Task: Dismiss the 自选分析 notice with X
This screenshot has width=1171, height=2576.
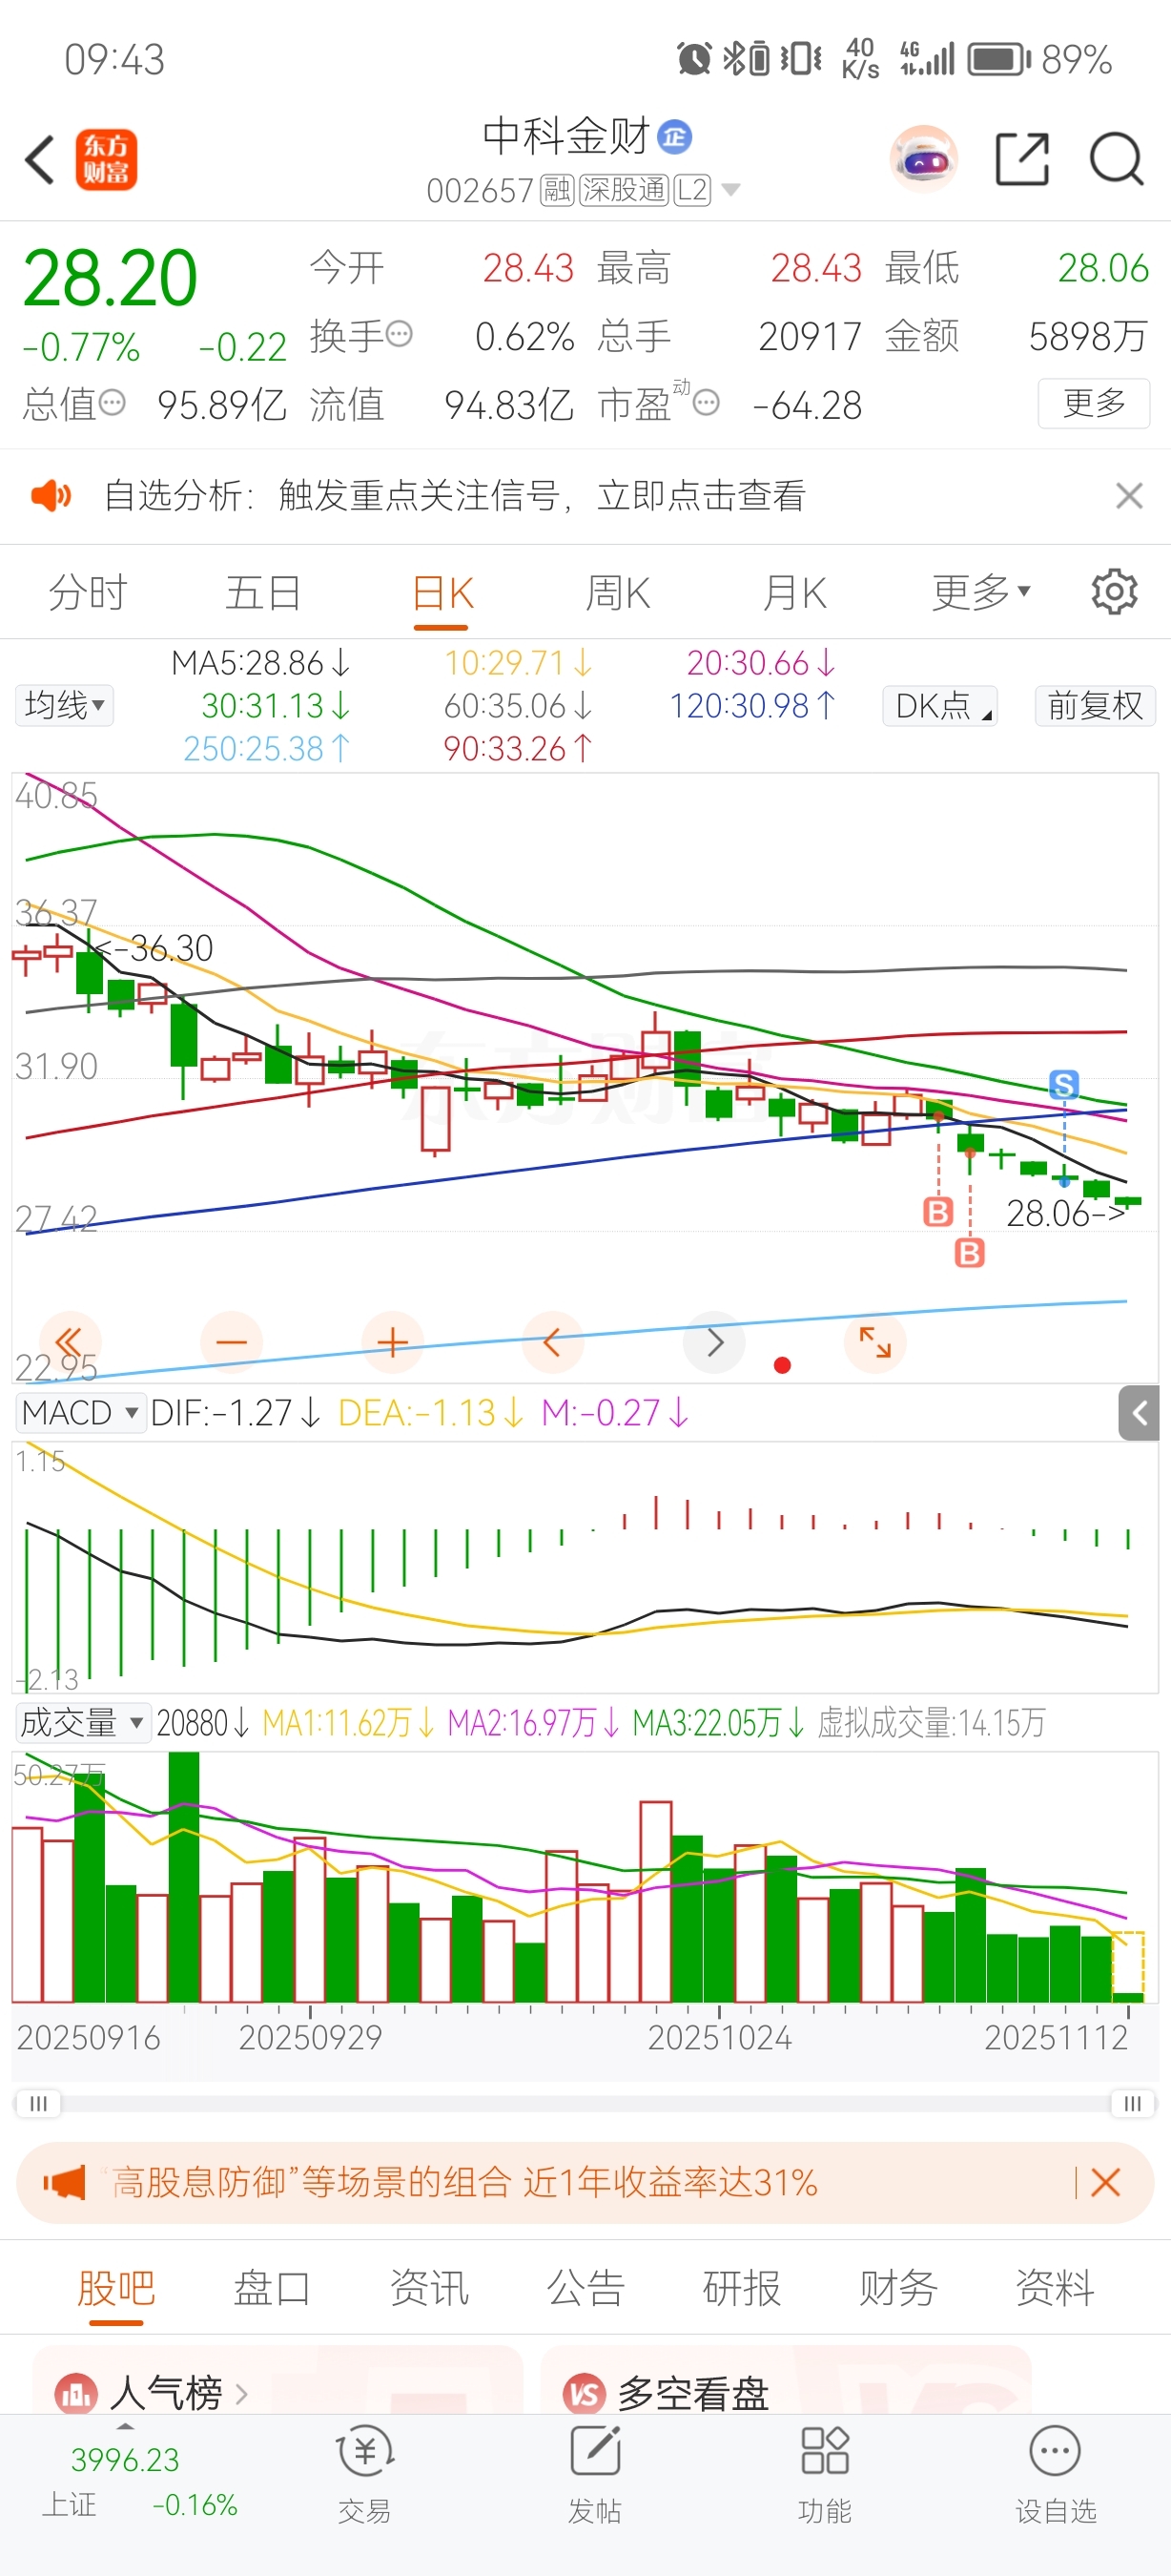Action: click(x=1129, y=495)
